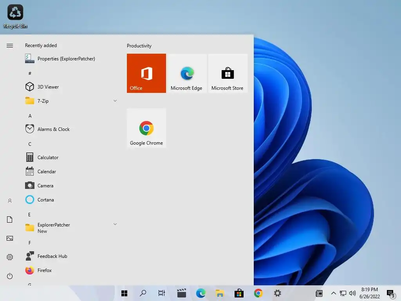This screenshot has height=301, width=401.
Task: Click the Microsoft Edge tile
Action: pyautogui.click(x=186, y=73)
